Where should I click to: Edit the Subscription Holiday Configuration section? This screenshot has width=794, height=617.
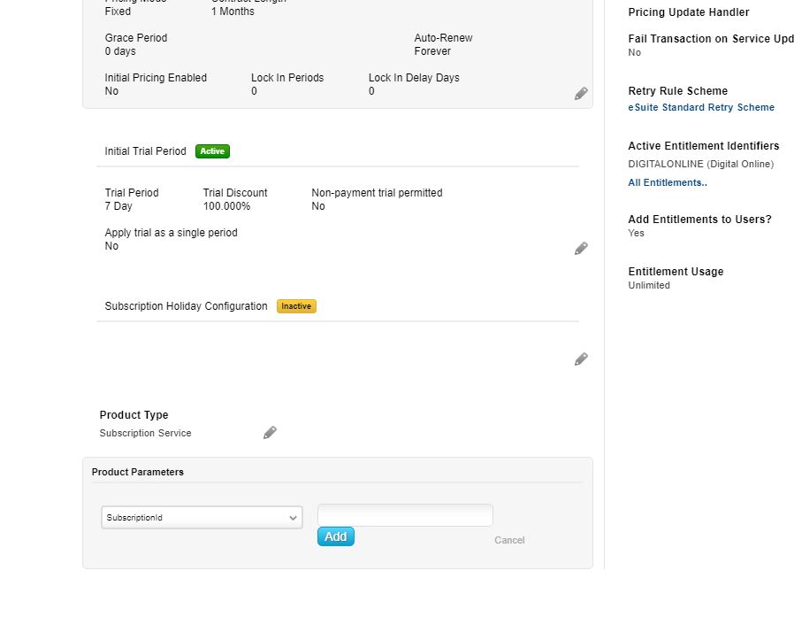tap(581, 359)
